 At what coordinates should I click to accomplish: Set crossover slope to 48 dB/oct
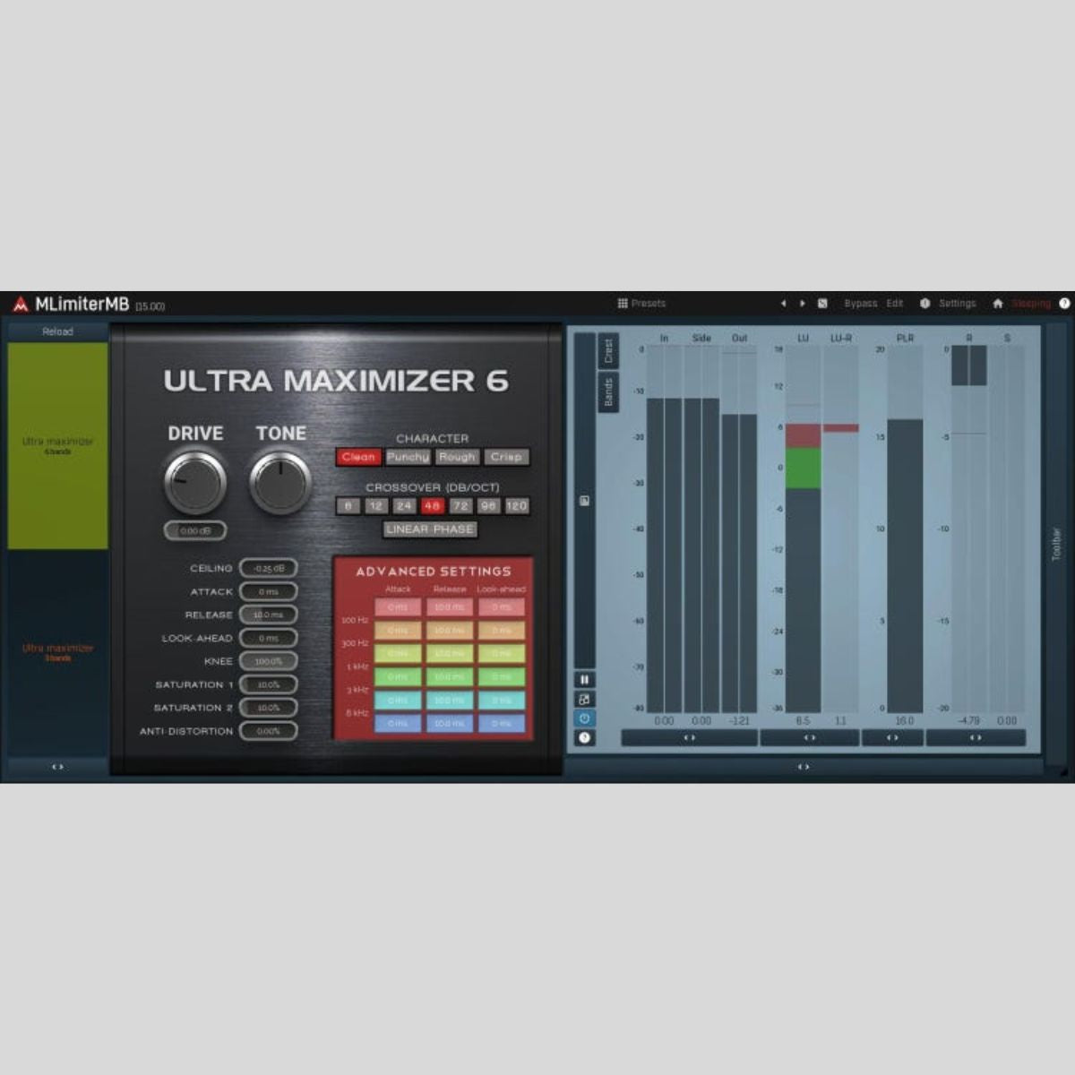pos(433,506)
